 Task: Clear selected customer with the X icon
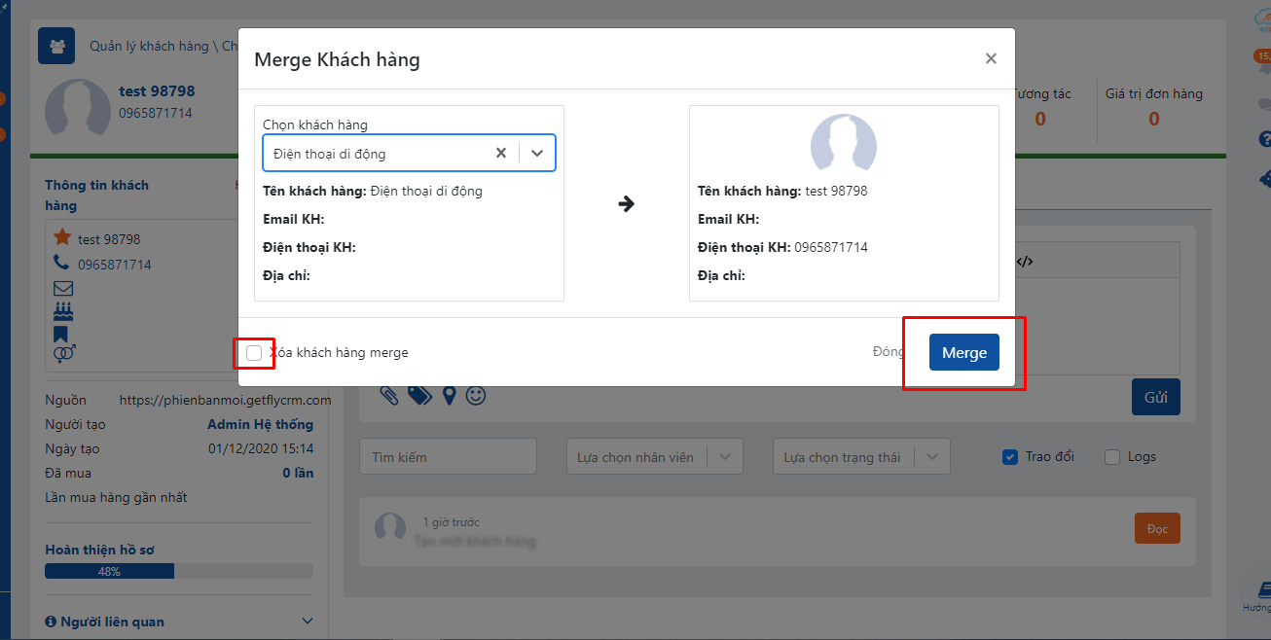point(501,153)
